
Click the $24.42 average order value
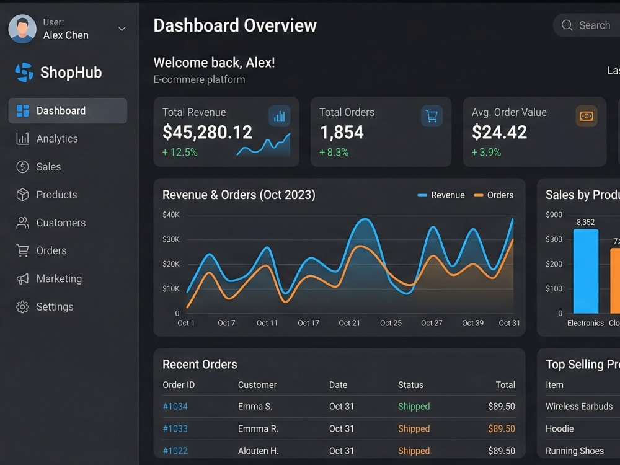click(x=499, y=132)
